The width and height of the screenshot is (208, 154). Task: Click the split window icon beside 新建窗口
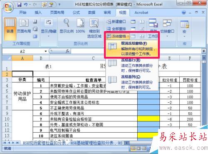click(133, 22)
